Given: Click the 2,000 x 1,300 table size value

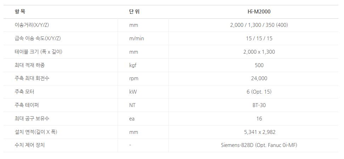Looking at the screenshot, I should click(259, 52).
